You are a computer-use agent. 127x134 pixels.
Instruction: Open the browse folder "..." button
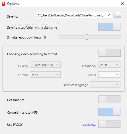[118, 15]
